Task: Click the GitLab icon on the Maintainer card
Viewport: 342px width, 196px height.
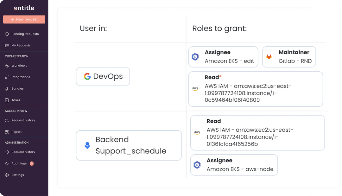Action: pyautogui.click(x=269, y=57)
